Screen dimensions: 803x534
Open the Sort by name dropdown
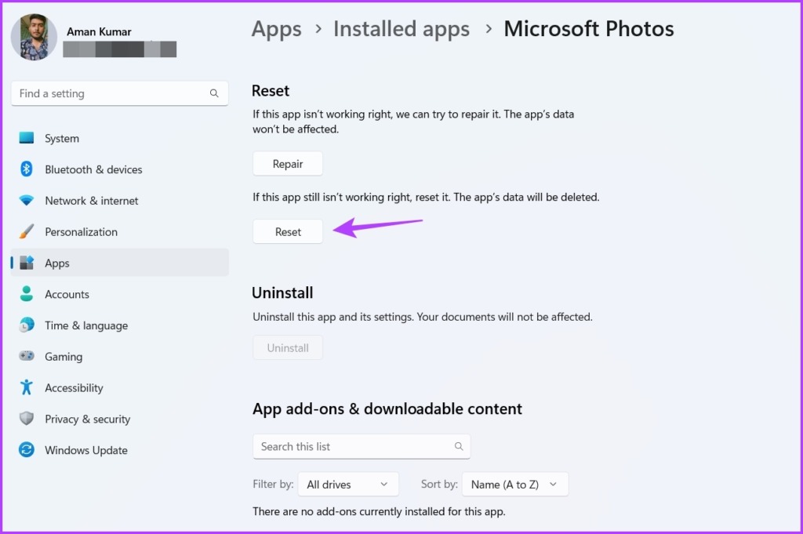[x=515, y=484]
